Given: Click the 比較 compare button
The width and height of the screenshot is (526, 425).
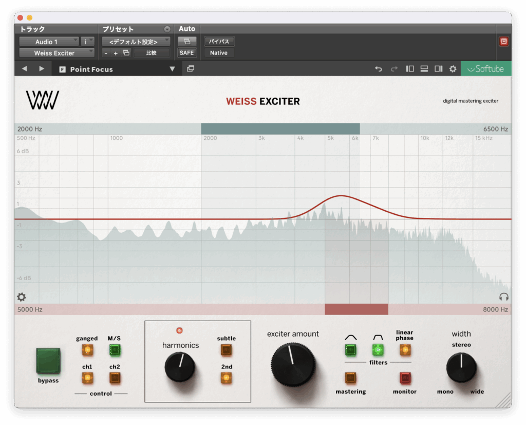Looking at the screenshot, I should (x=152, y=53).
